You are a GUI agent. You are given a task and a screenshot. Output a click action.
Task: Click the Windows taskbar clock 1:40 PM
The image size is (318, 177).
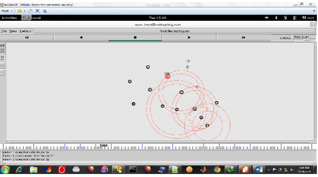click(304, 169)
